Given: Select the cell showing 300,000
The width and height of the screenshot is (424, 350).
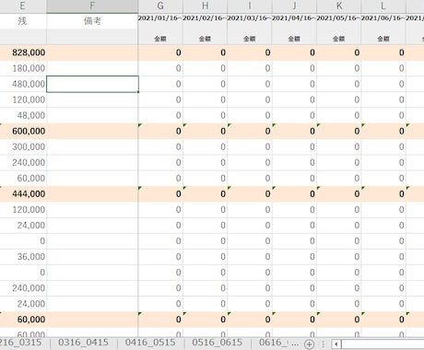Looking at the screenshot, I should (x=23, y=146).
